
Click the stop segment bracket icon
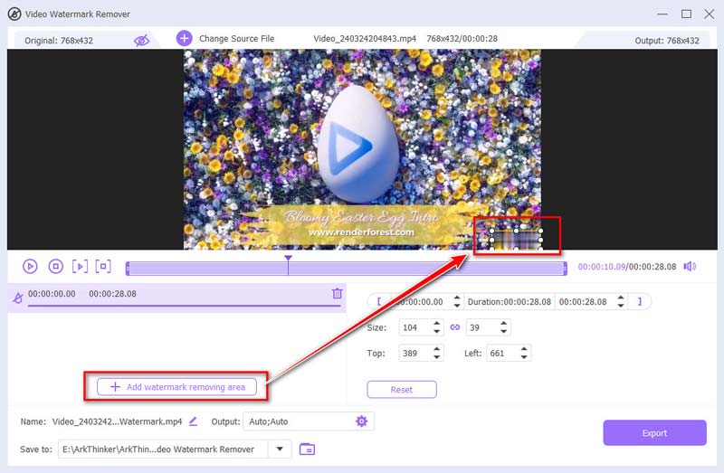click(x=103, y=266)
